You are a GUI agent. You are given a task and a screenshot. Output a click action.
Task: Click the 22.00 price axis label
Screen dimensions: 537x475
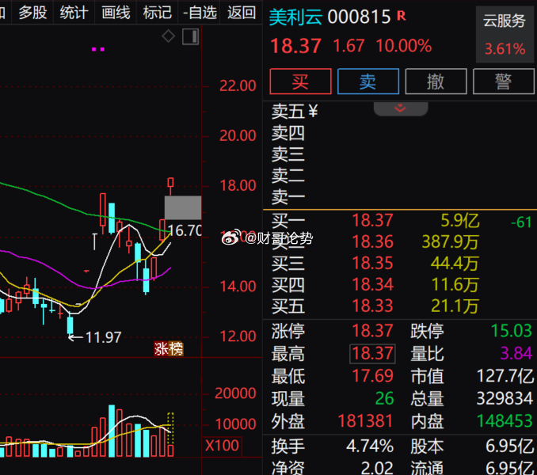point(238,85)
